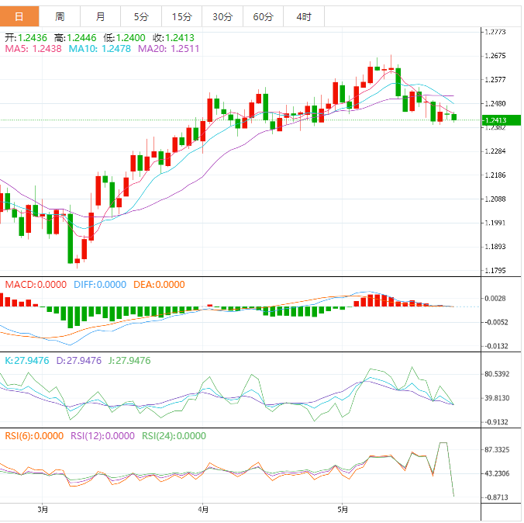Click the DIFF value label
Image resolution: width=524 pixels, height=523 pixels.
pyautogui.click(x=99, y=285)
